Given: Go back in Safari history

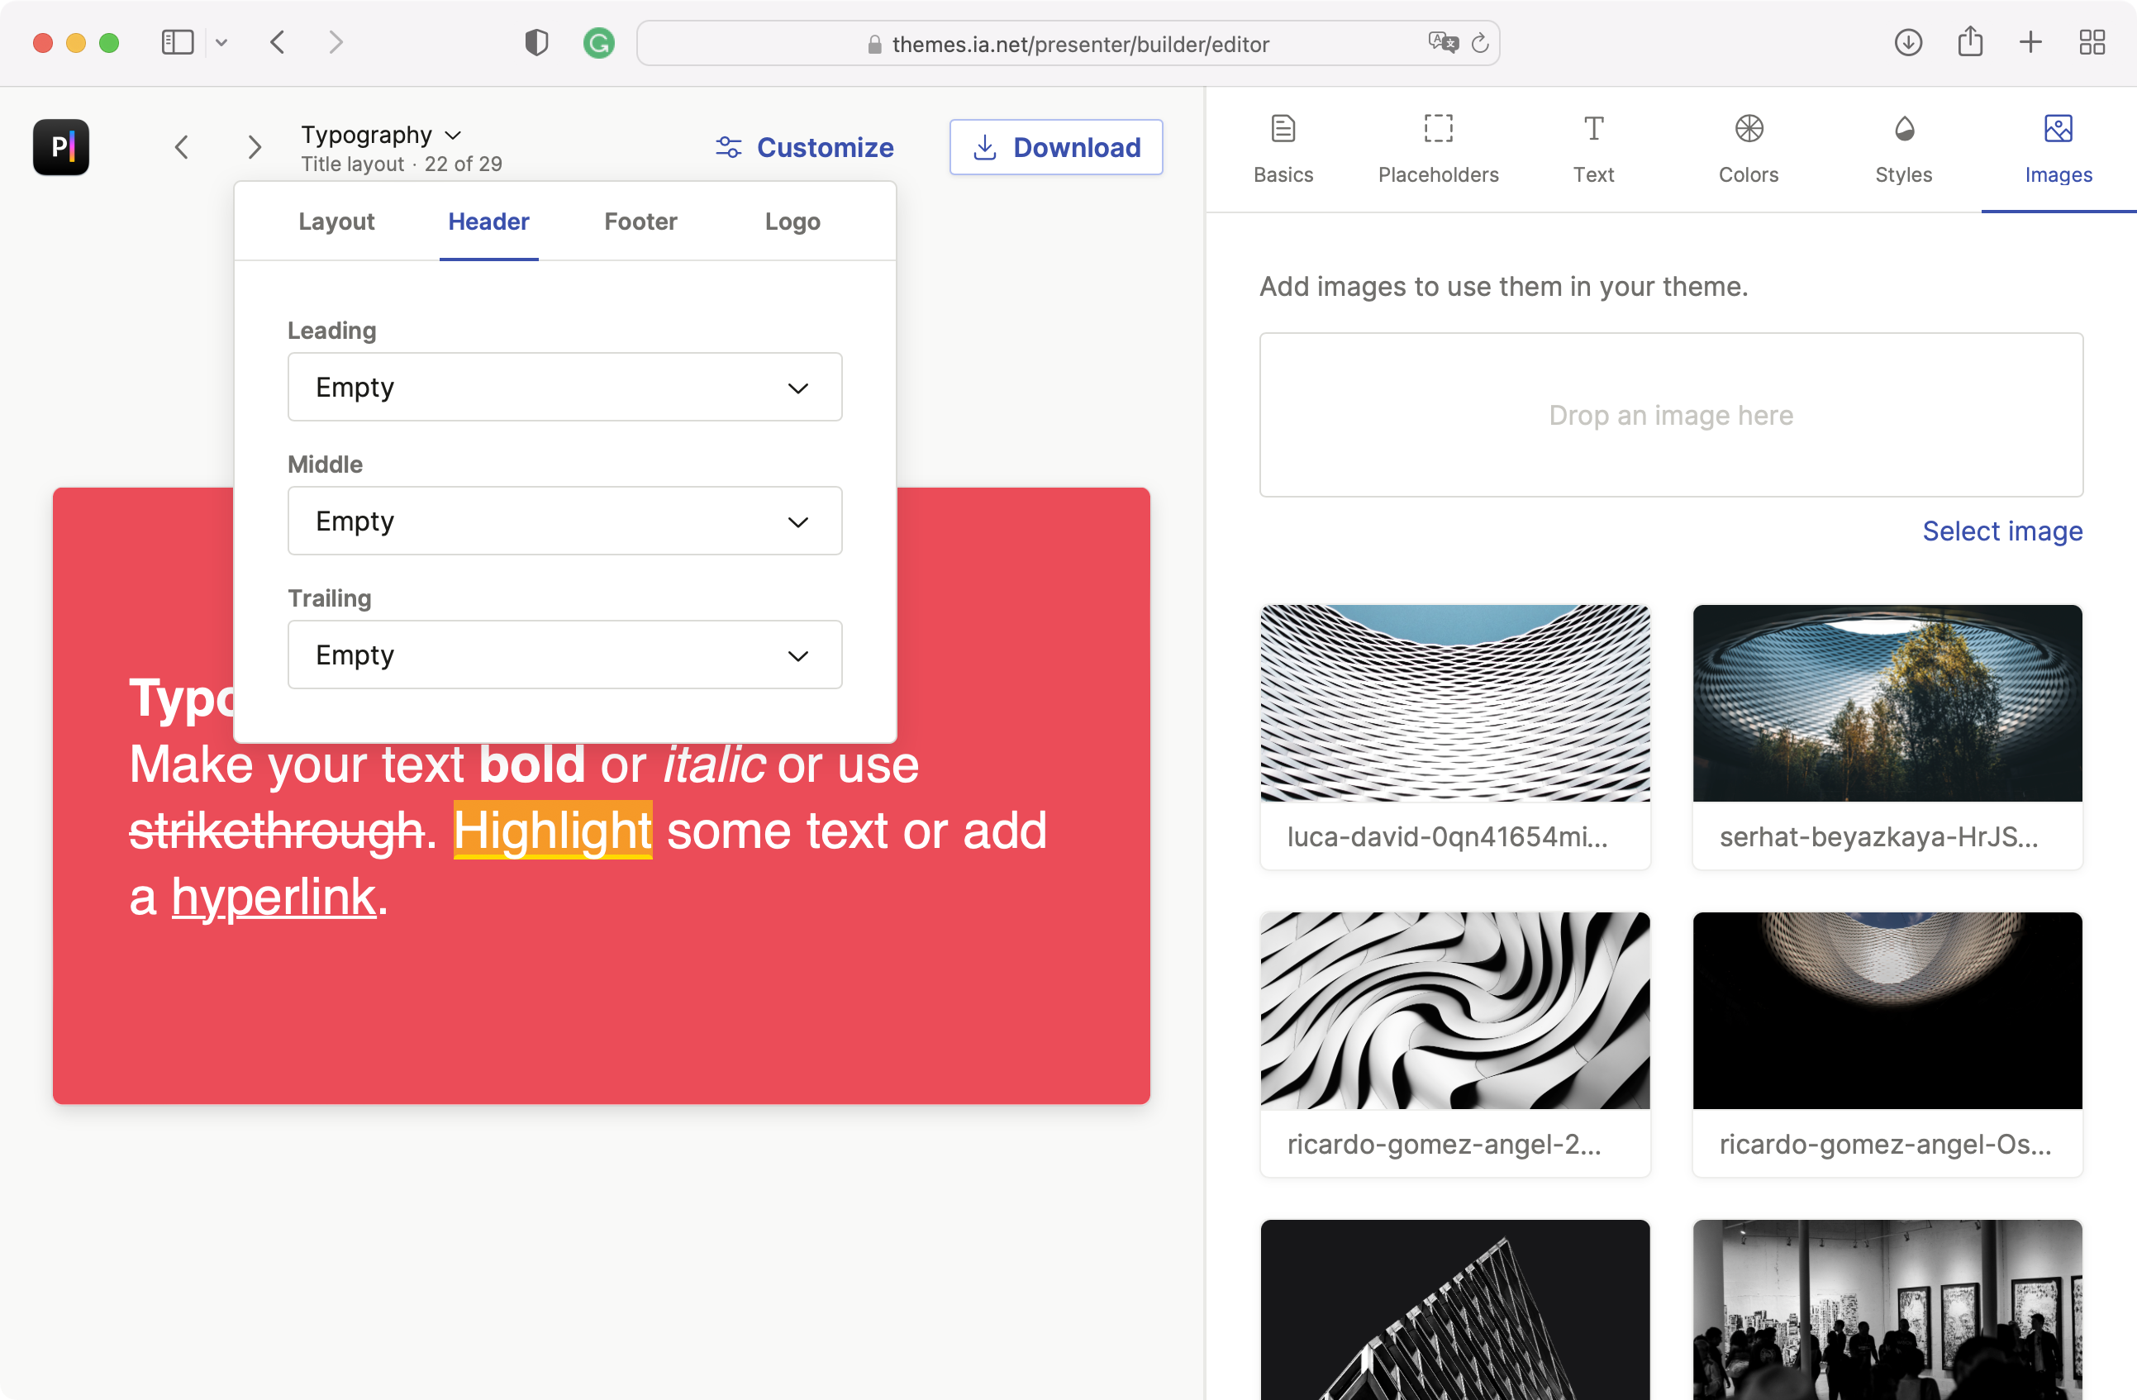Looking at the screenshot, I should pyautogui.click(x=278, y=42).
